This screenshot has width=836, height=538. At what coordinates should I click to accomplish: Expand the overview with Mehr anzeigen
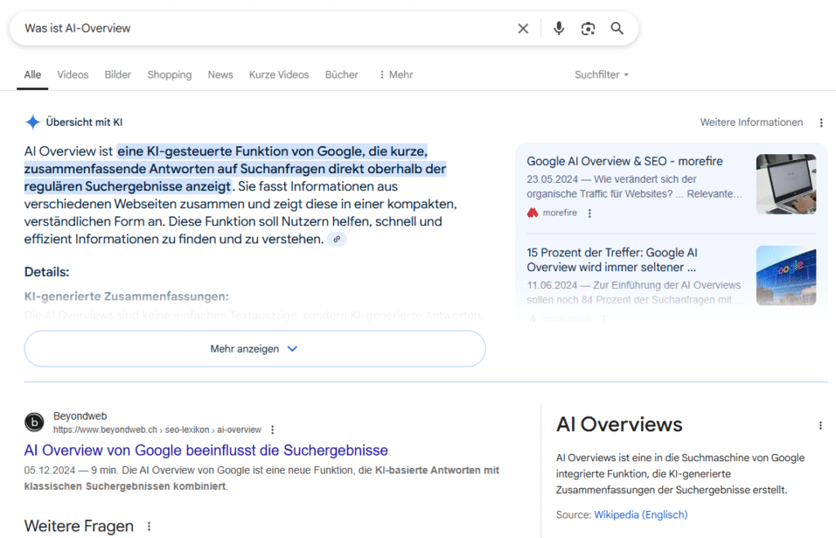(x=255, y=349)
